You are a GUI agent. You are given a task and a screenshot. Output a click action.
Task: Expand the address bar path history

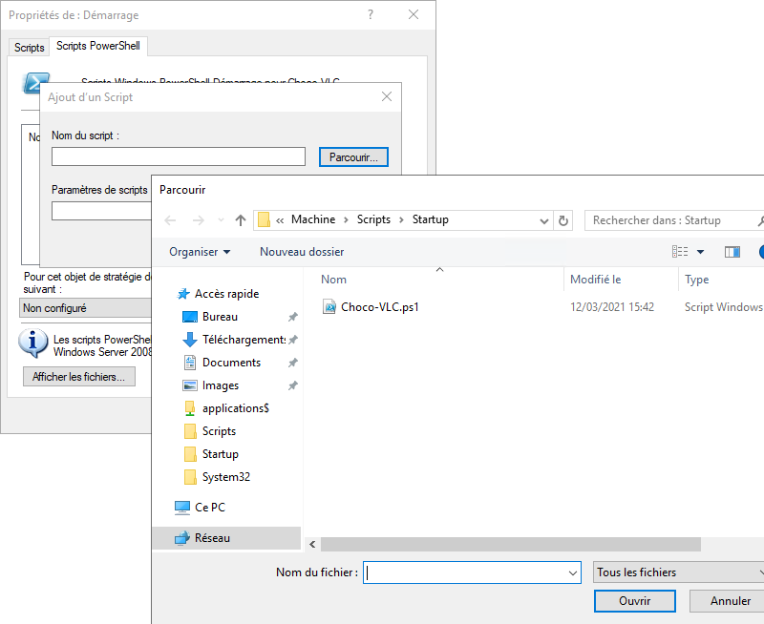[x=544, y=221]
